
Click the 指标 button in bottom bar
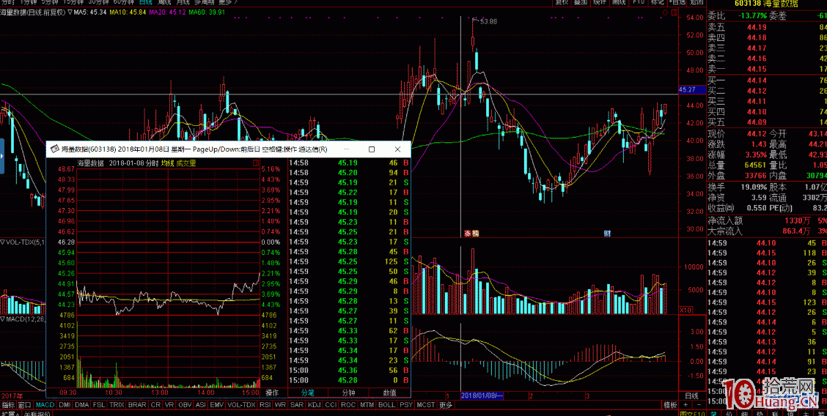tap(8, 405)
